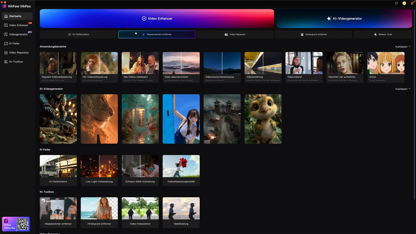Open KI Farbe sidebar section

[x=17, y=43]
